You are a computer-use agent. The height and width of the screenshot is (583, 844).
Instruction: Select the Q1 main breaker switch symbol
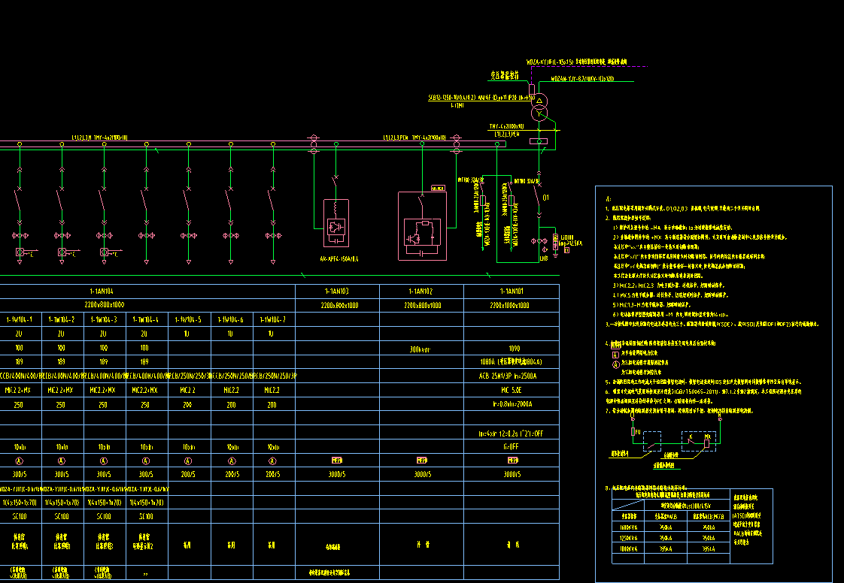pos(539,195)
